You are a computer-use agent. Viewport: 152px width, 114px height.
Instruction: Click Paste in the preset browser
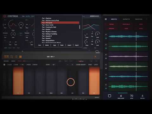tap(62, 45)
